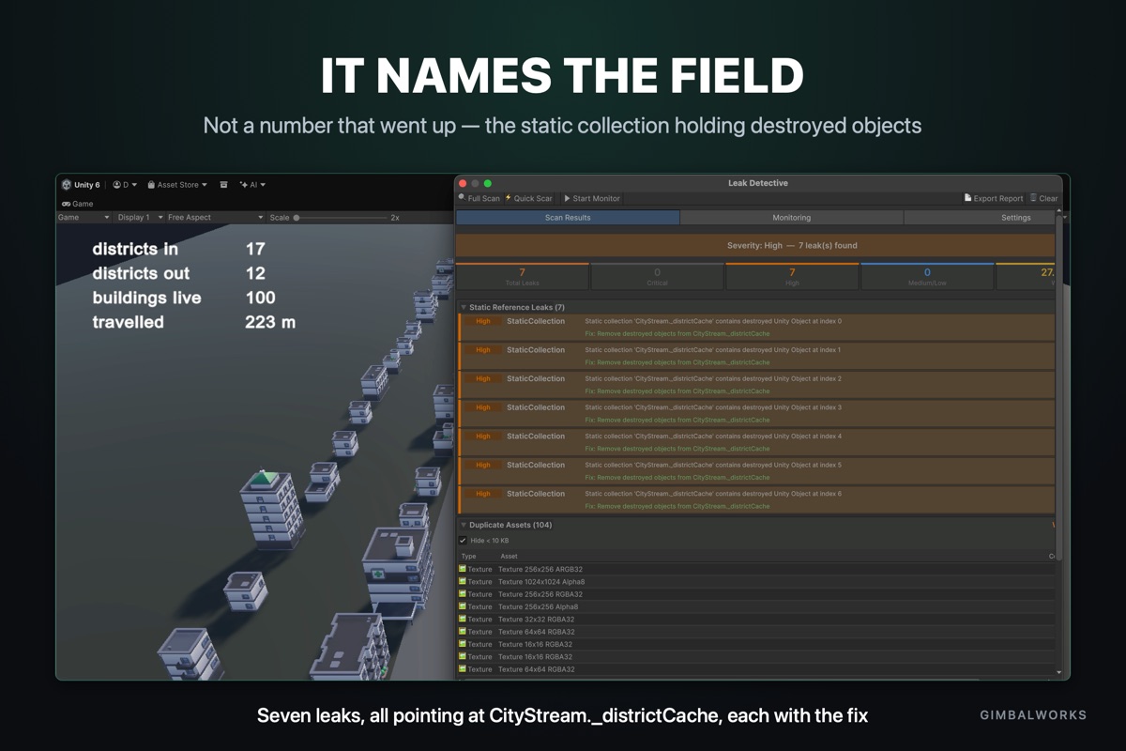
Task: Adjust the Scale slider handle
Action: pos(297,217)
